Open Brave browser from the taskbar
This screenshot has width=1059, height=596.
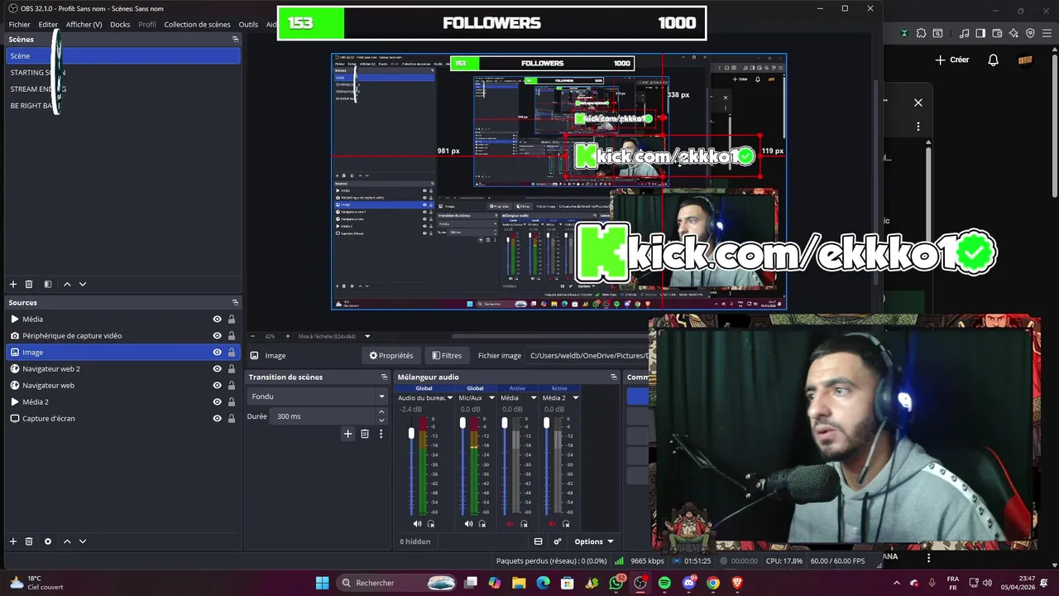[x=737, y=583]
